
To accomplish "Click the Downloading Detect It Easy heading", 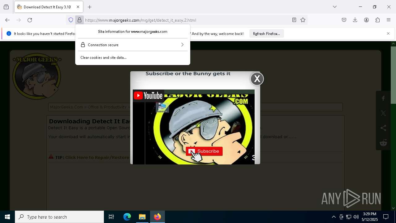I will [90, 121].
